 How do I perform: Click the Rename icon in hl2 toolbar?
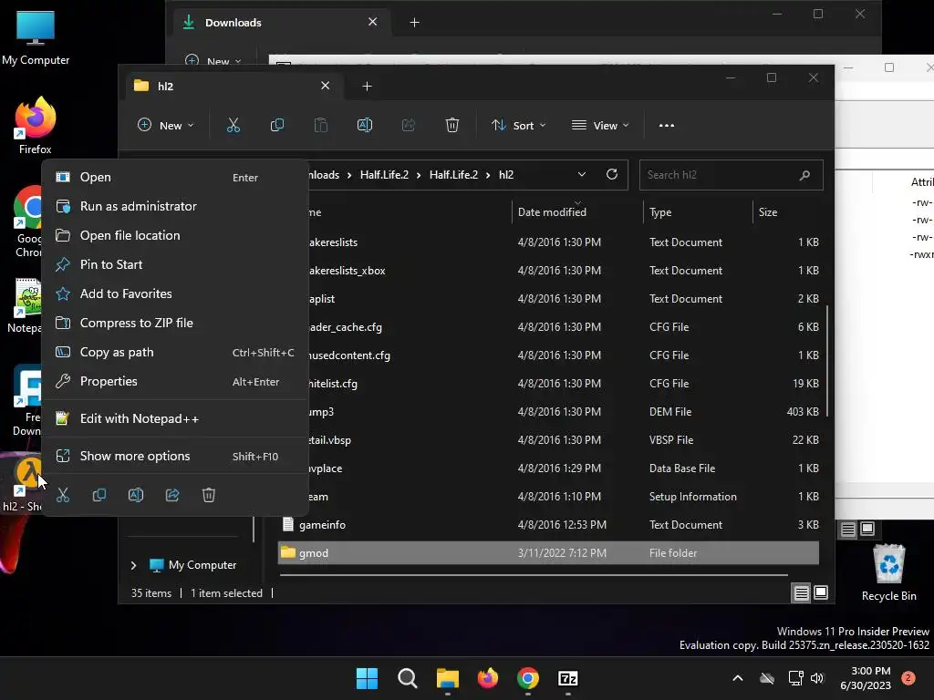tap(365, 126)
